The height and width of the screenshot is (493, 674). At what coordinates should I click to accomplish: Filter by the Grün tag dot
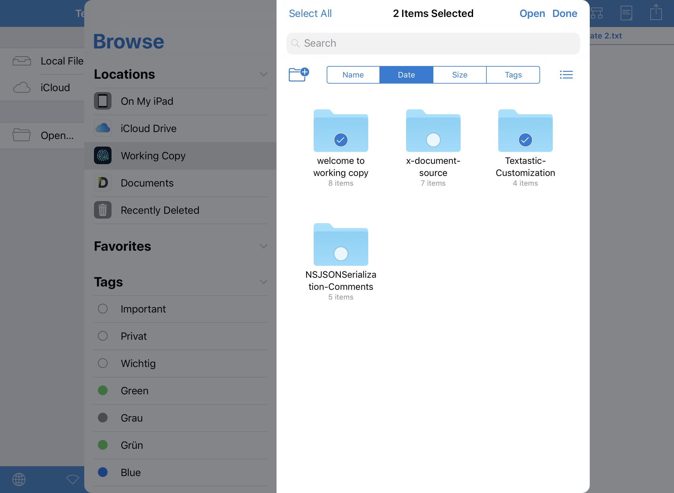pyautogui.click(x=103, y=445)
